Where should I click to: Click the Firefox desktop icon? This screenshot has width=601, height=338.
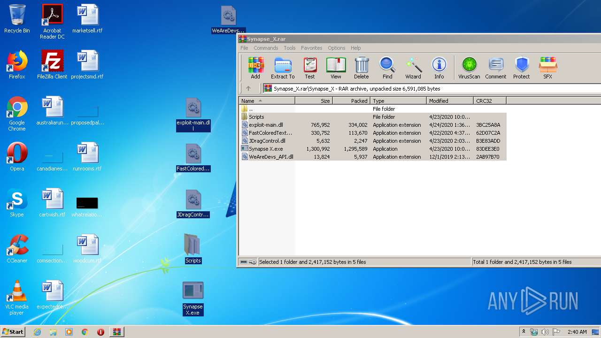tap(17, 65)
